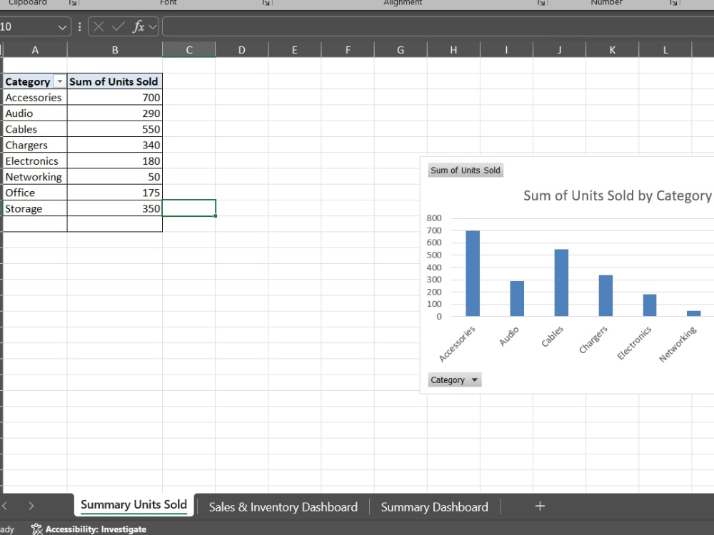Viewport: 714px width, 535px height.
Task: Click the Accessories cell
Action: pos(35,97)
